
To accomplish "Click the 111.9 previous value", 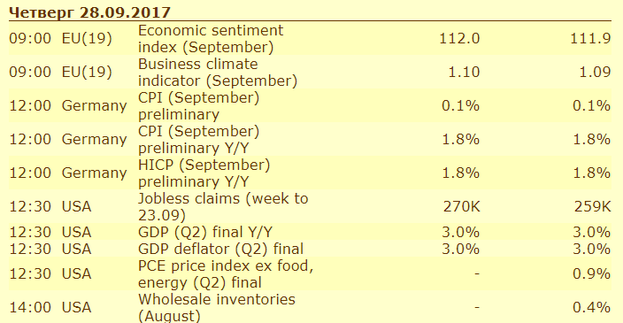I will 590,39.
